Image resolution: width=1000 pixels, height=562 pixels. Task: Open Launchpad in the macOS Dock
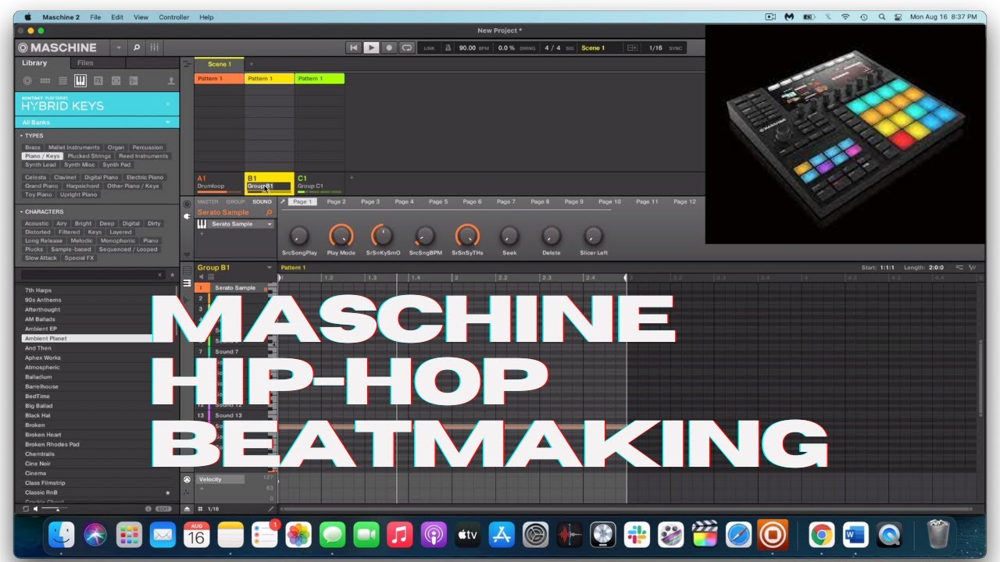129,535
